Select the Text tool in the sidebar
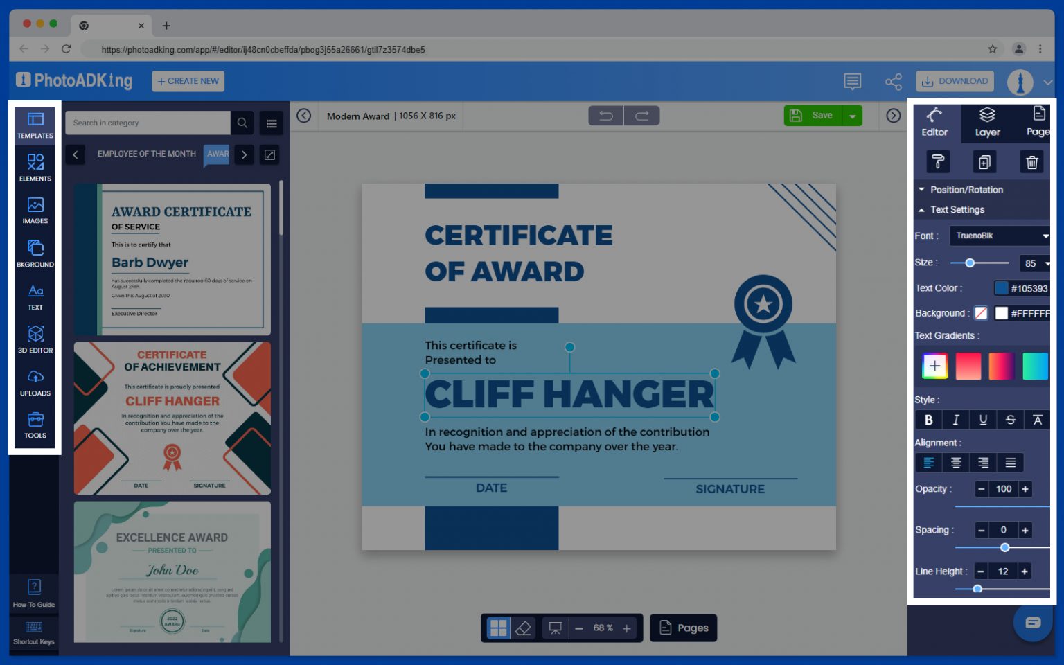This screenshot has height=665, width=1064. click(35, 296)
